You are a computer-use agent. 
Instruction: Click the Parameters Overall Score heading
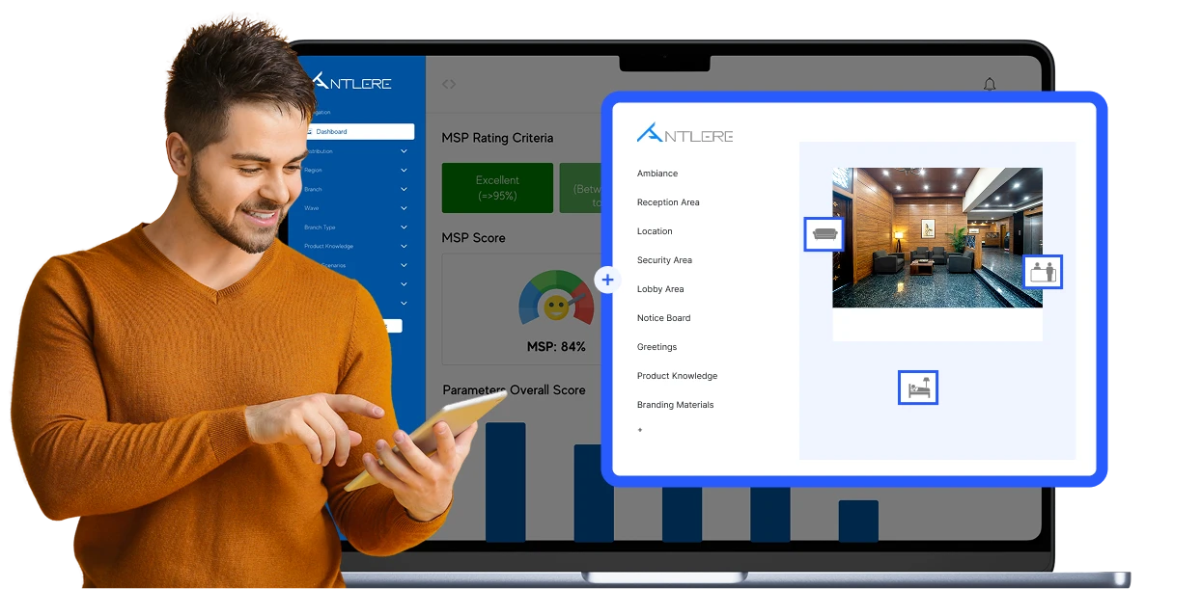point(515,390)
